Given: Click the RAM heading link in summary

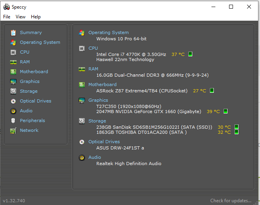Looking at the screenshot, I should coord(93,69).
